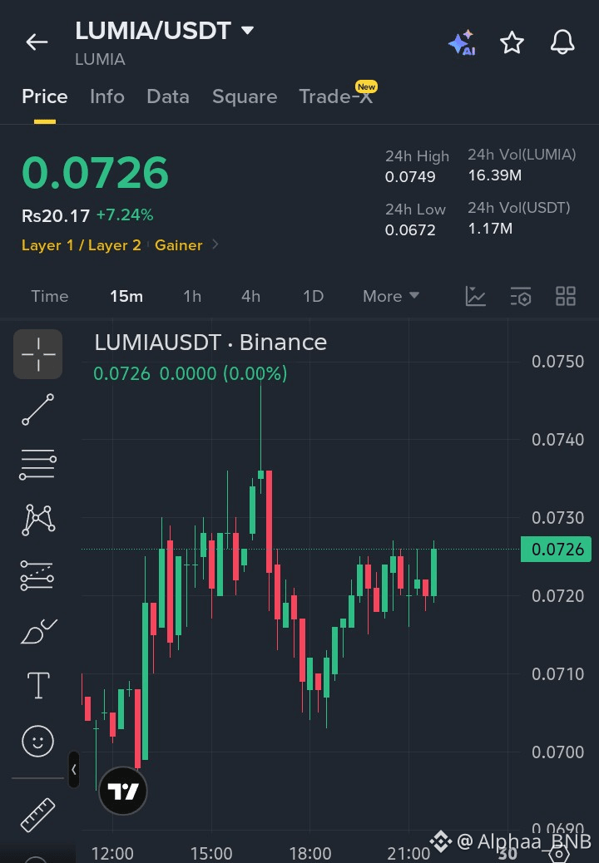The image size is (599, 863).
Task: Select the 1D chart interval
Action: [x=314, y=296]
